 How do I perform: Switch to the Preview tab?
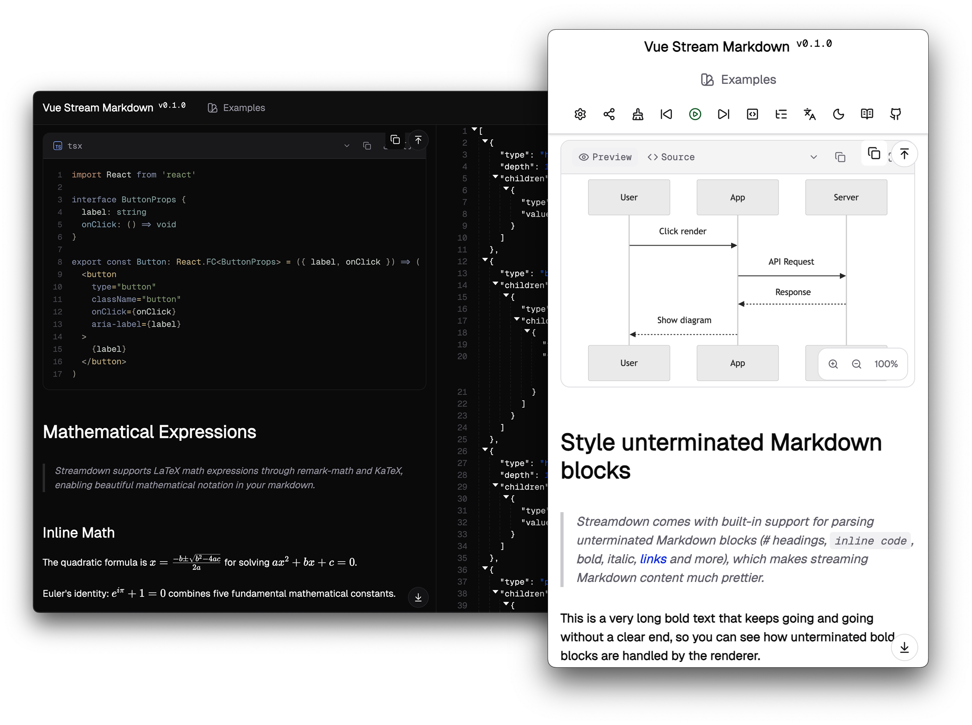605,157
